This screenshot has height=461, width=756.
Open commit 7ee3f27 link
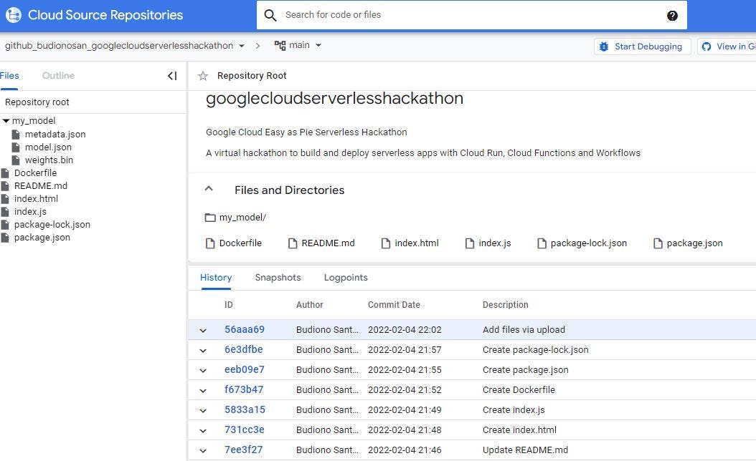pos(243,450)
